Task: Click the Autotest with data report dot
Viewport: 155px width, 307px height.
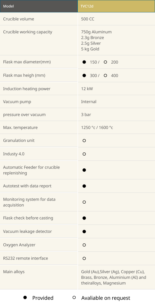Action: tap(84, 186)
